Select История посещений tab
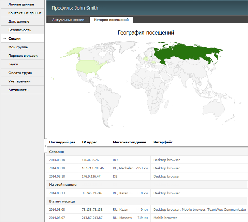This screenshot has width=248, height=222. coord(111,20)
